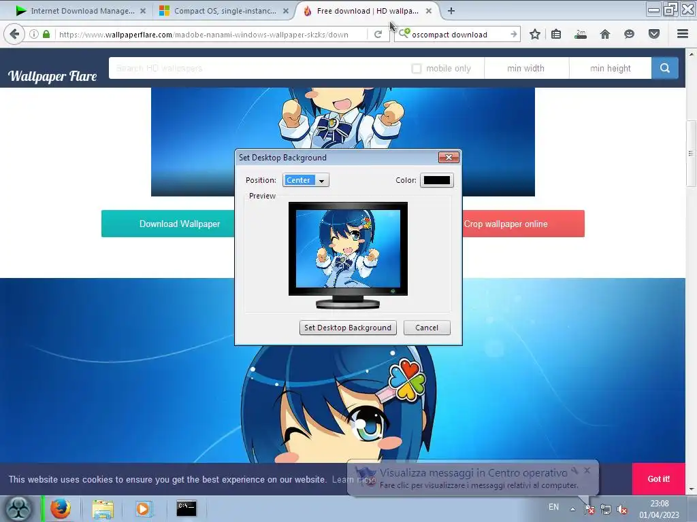Click the Pocket icon
697x522 pixels.
[x=654, y=34]
